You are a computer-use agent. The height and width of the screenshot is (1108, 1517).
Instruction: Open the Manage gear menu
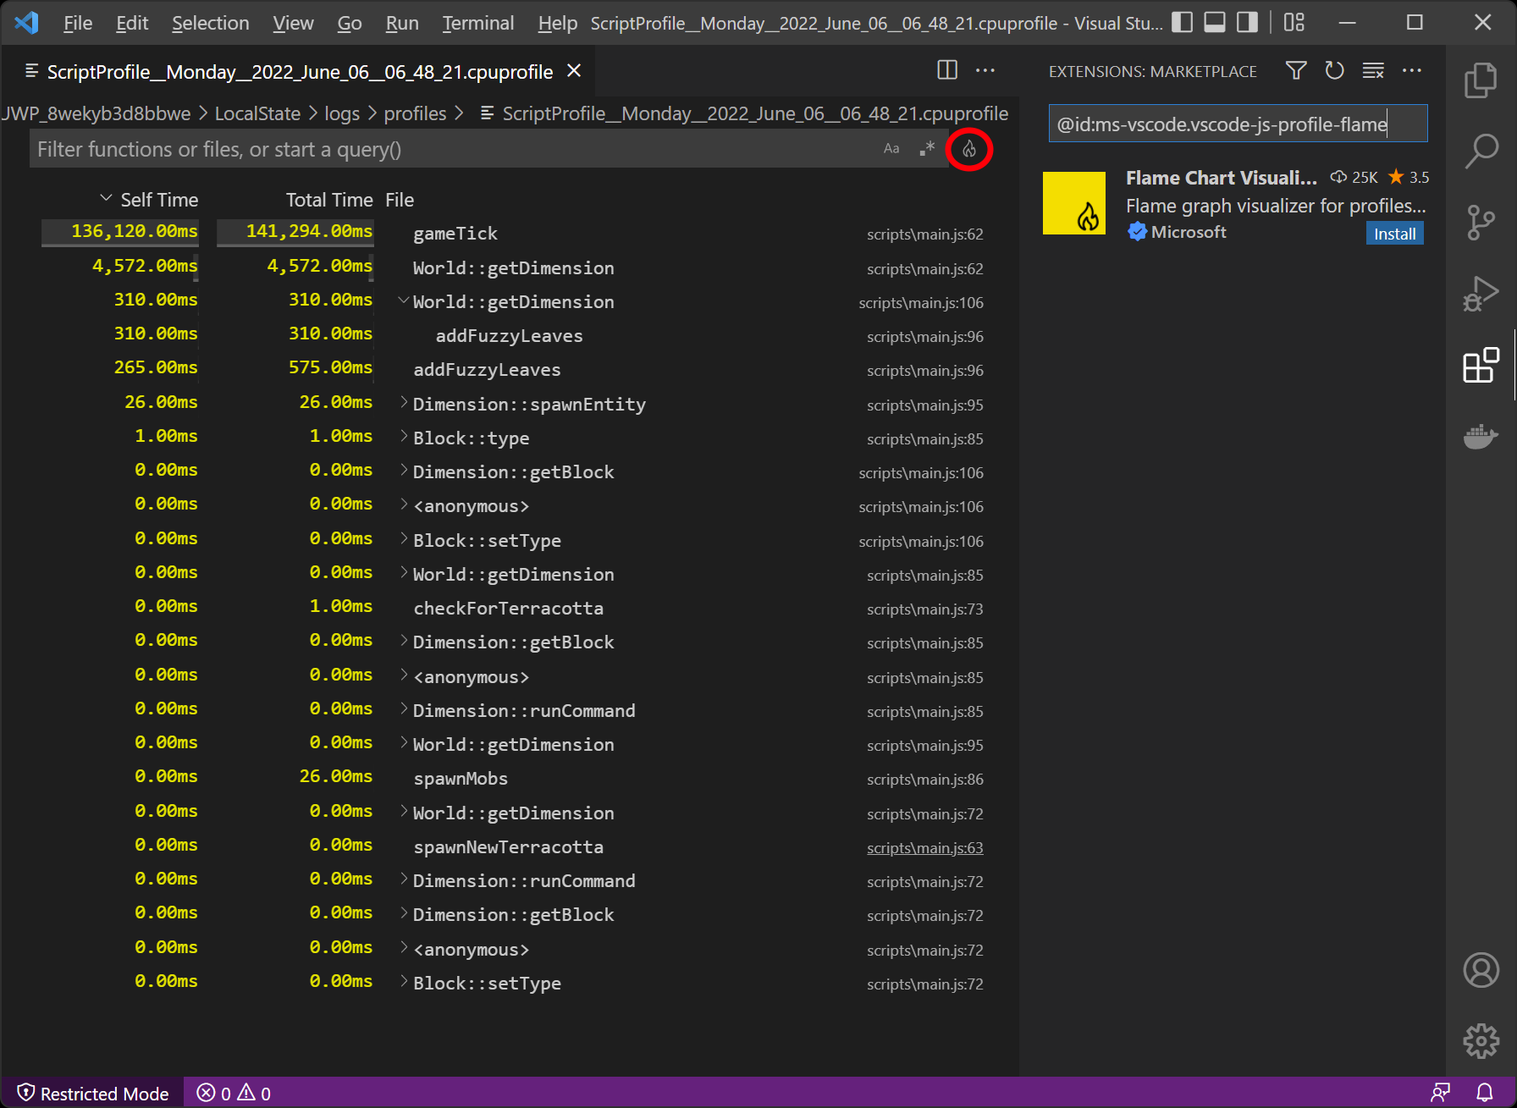tap(1481, 1041)
